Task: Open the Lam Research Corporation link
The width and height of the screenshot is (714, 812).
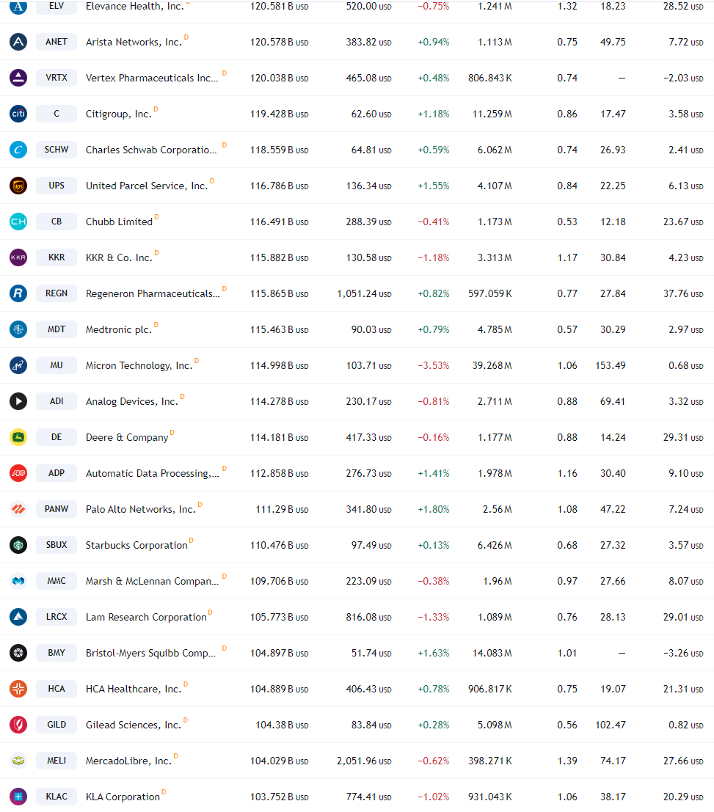Action: [x=146, y=618]
